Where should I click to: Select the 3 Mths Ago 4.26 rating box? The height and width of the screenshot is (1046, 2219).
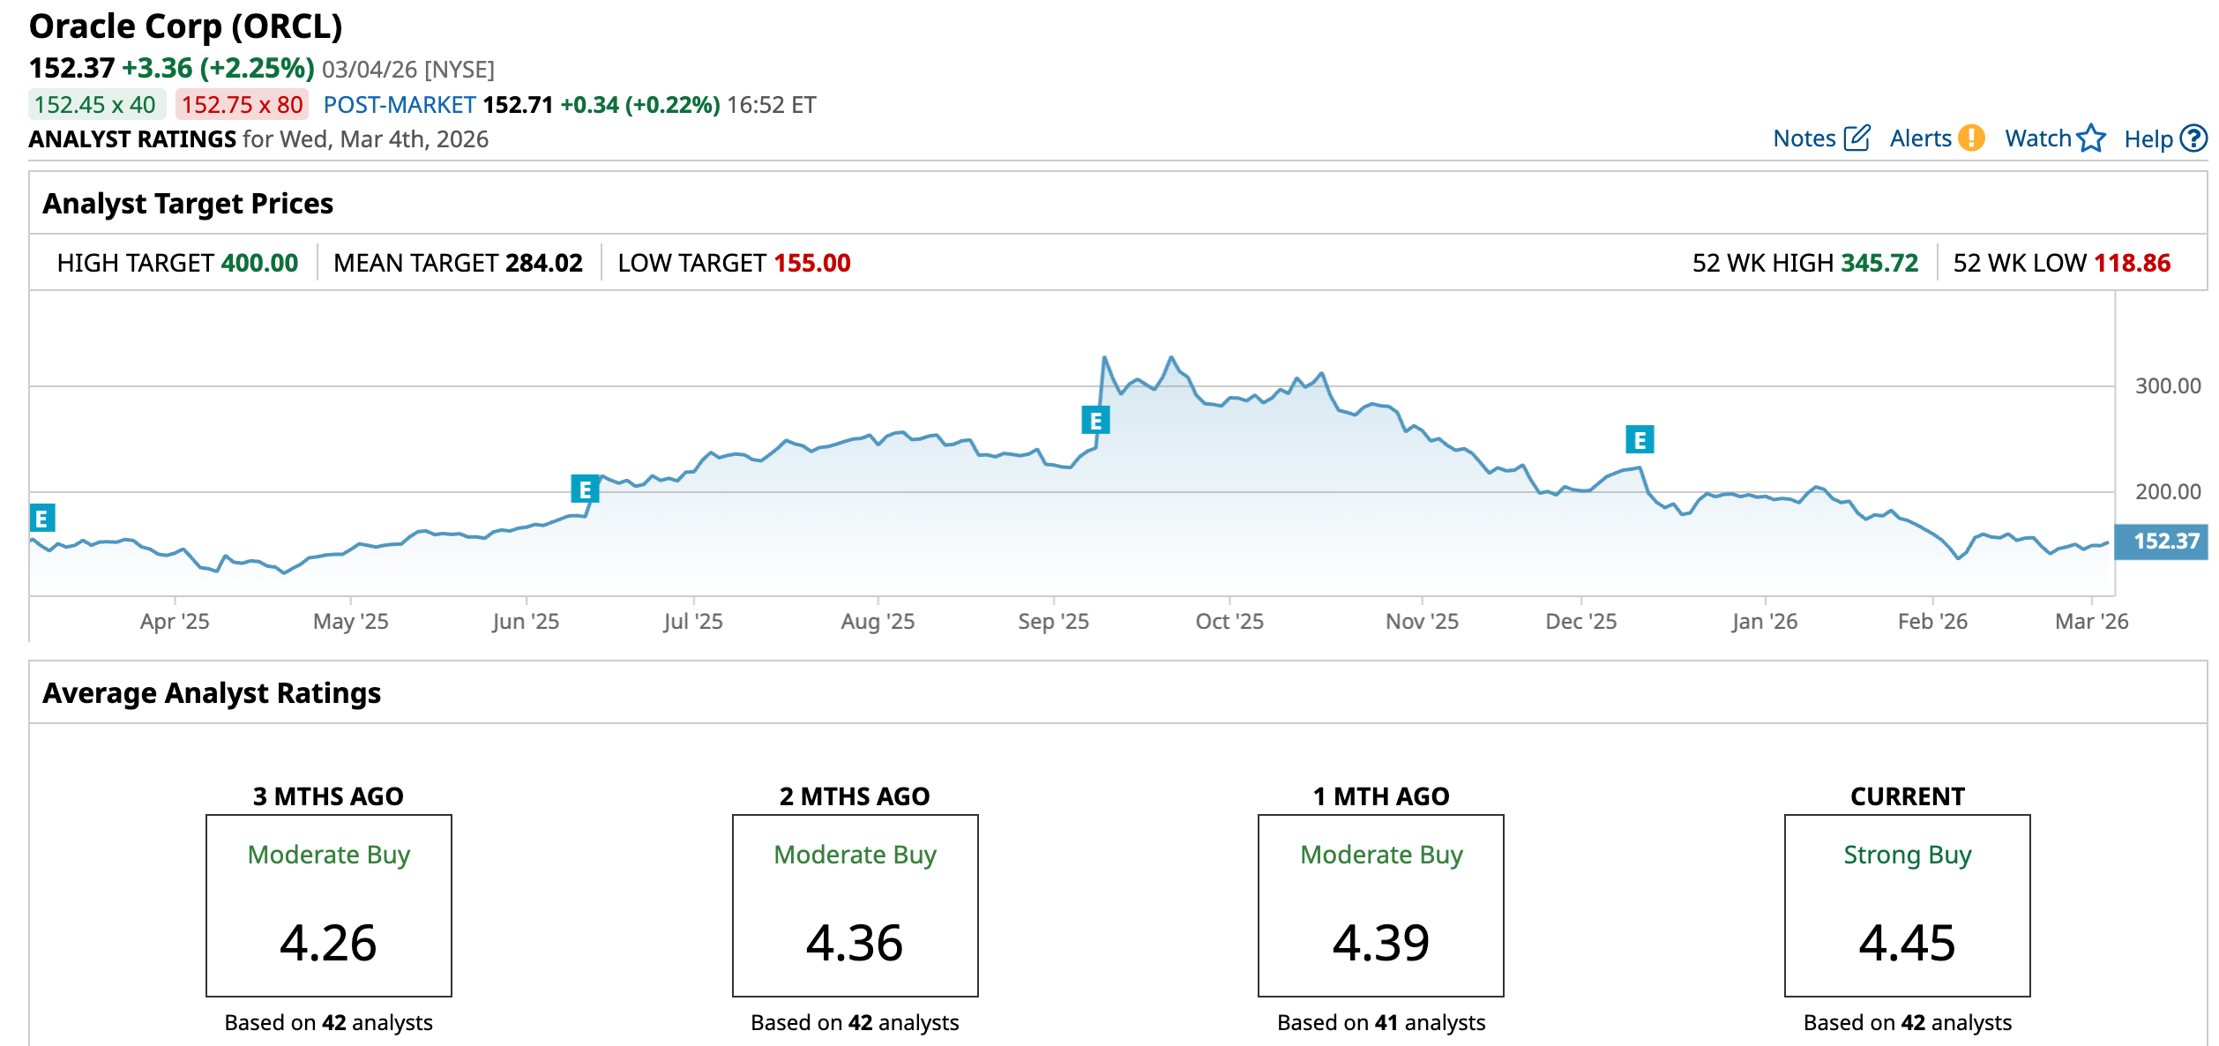coord(328,905)
